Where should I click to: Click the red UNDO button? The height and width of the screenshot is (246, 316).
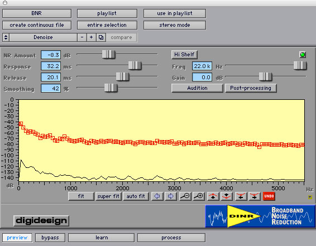(x=269, y=196)
